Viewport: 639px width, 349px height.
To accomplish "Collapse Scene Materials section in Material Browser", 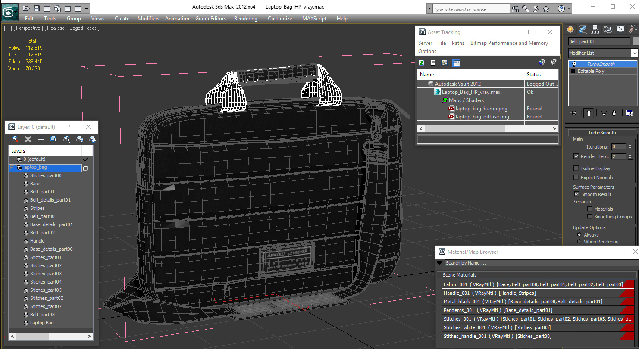I will (x=440, y=275).
